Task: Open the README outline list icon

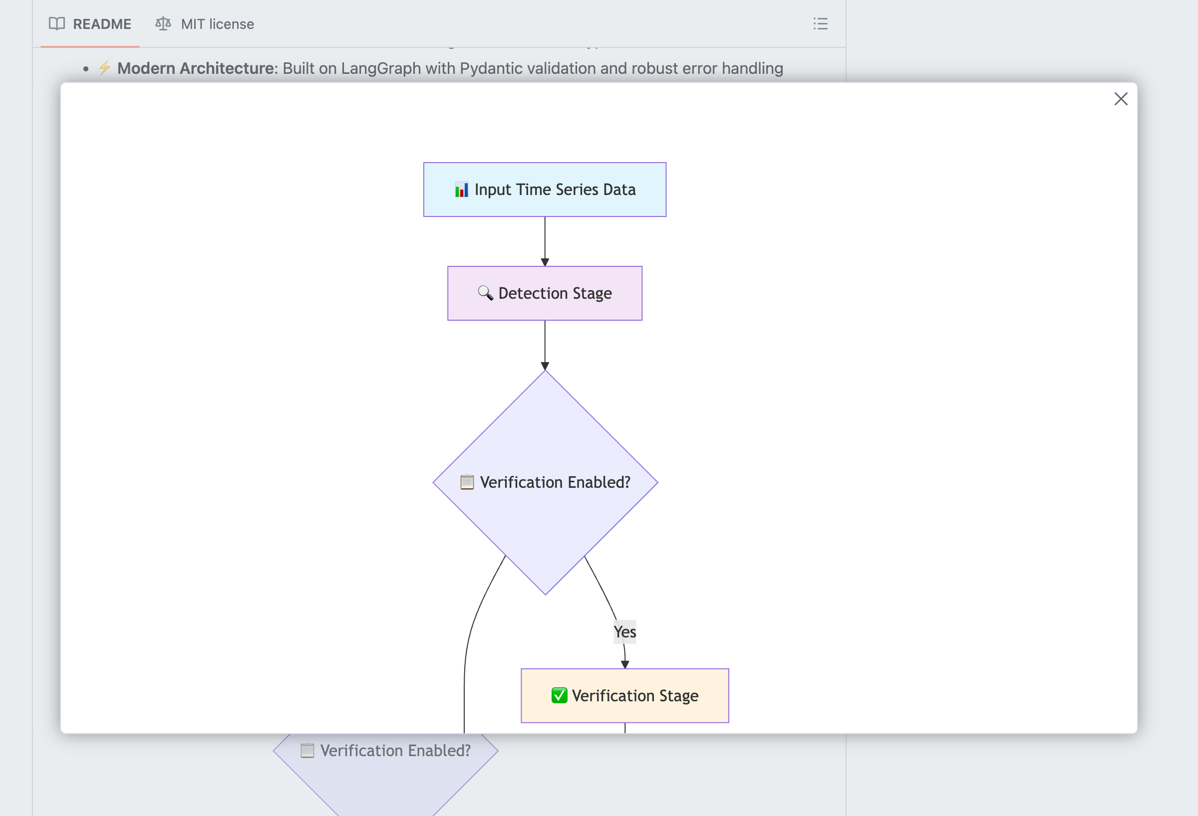Action: click(x=820, y=24)
